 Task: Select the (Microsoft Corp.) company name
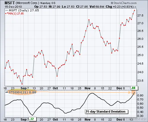(27, 3)
